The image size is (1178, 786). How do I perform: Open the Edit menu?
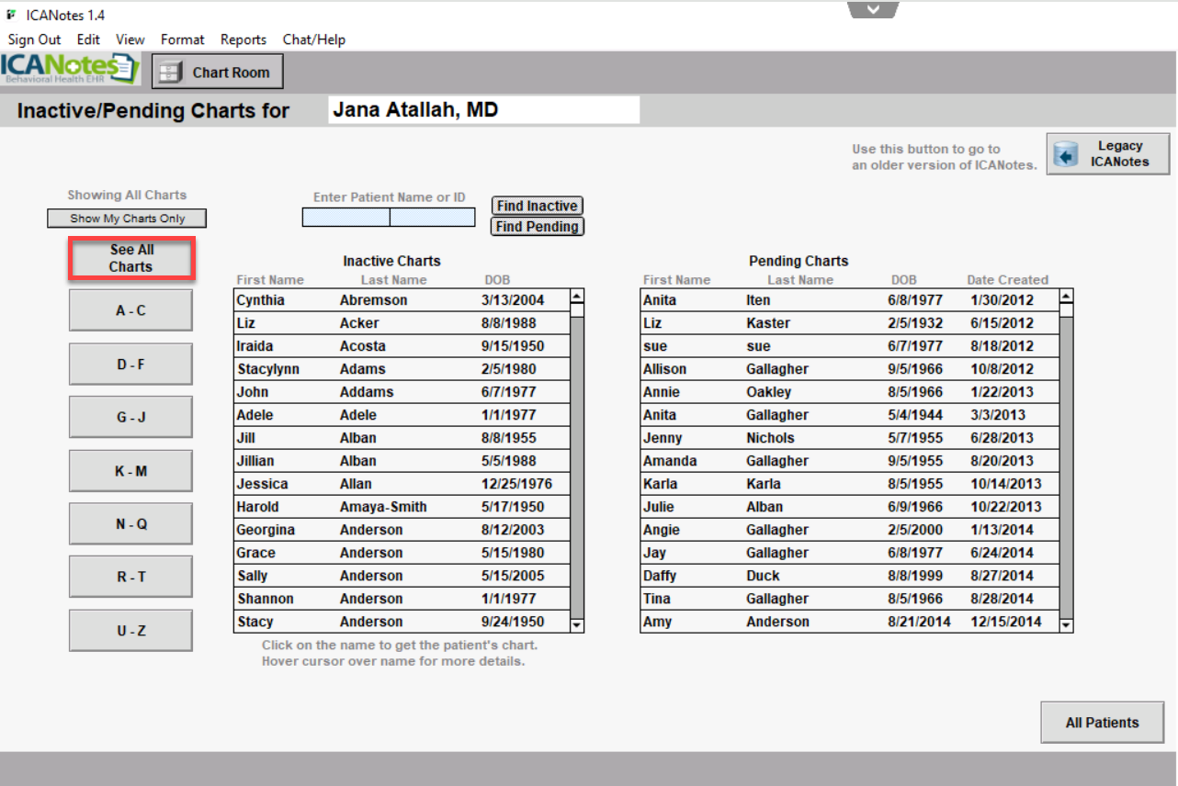tap(88, 39)
